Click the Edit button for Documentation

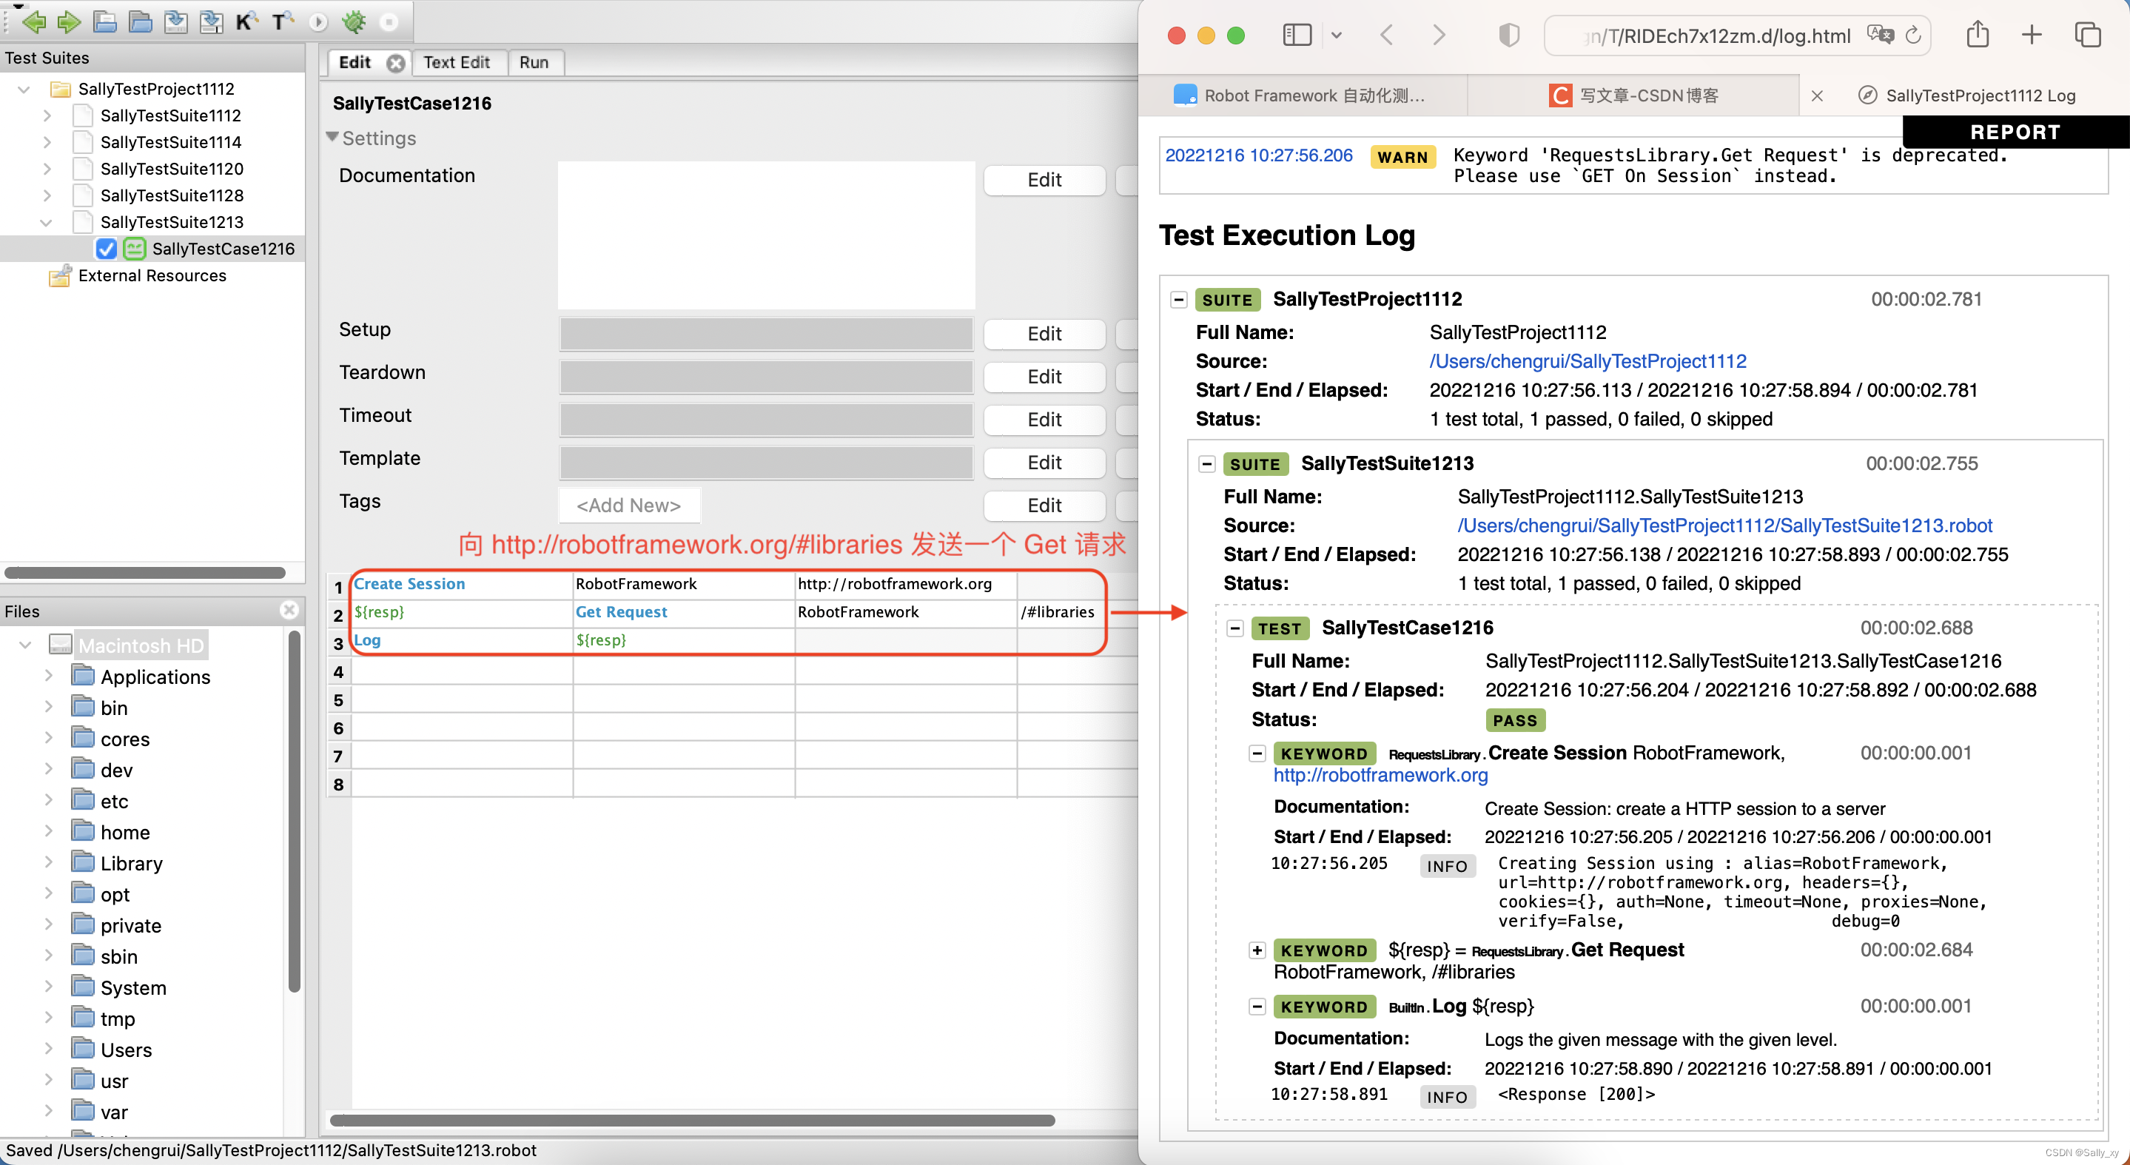(1044, 179)
